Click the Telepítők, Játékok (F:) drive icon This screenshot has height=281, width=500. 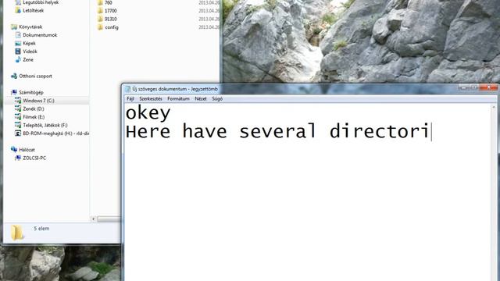18,125
